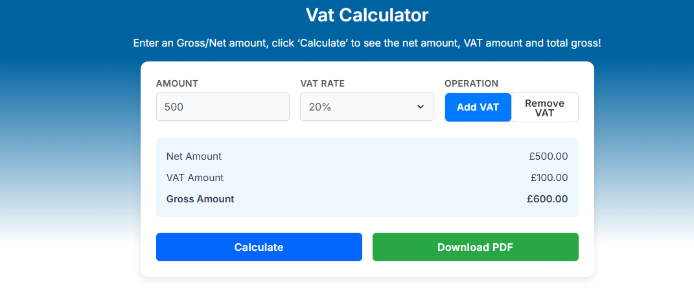Focus the Amount input field
694x289 pixels.
pyautogui.click(x=222, y=107)
